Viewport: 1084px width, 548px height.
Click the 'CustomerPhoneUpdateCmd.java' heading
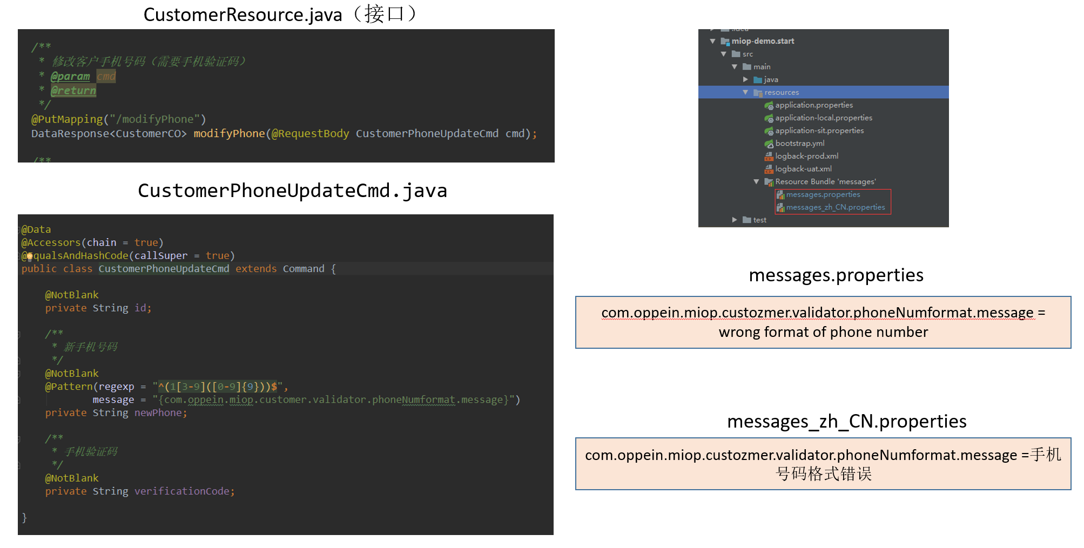[x=293, y=191]
